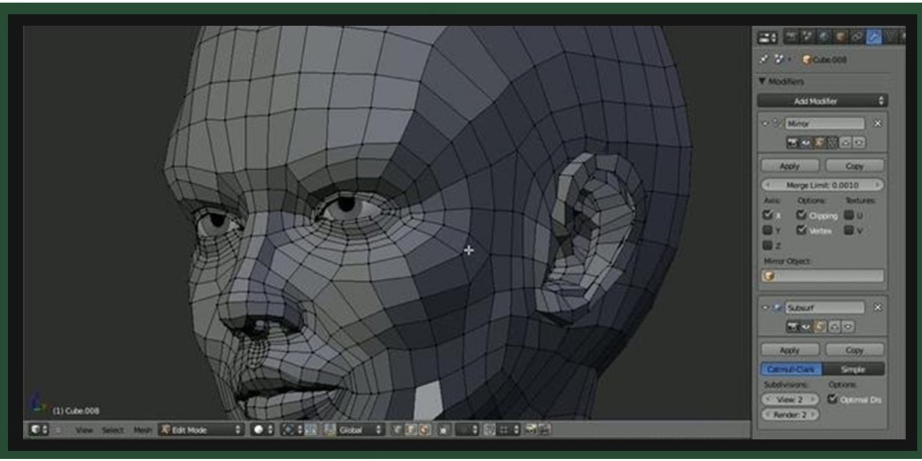The width and height of the screenshot is (922, 461).
Task: Remove the Mirror modifier with its X icon
Action: (x=877, y=124)
